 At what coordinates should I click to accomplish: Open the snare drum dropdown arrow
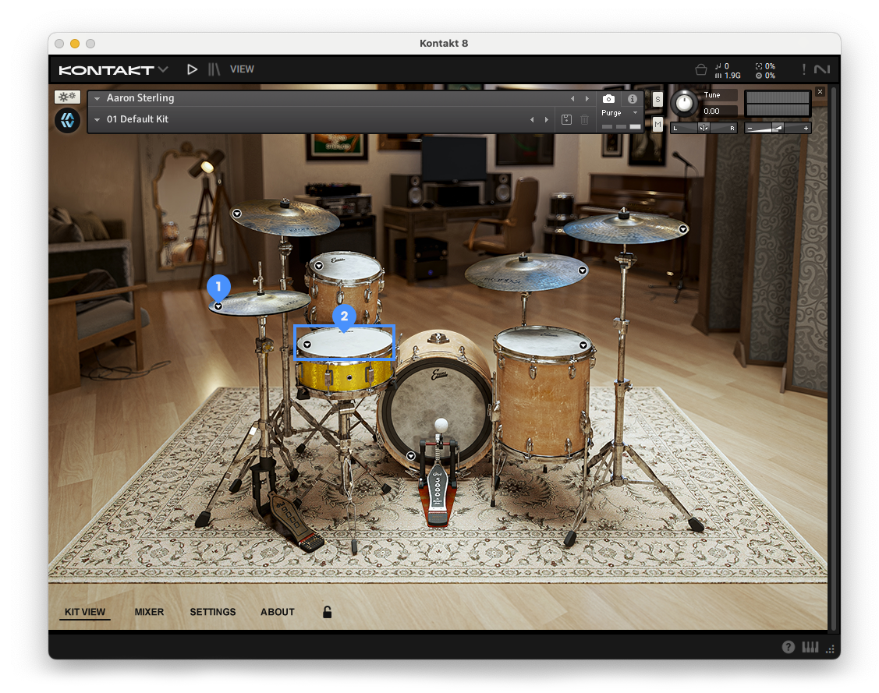[x=307, y=344]
